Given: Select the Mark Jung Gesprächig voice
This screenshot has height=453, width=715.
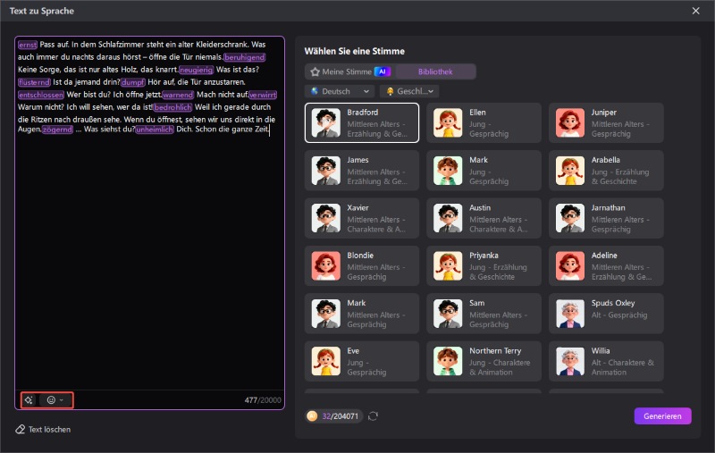Looking at the screenshot, I should pos(484,171).
